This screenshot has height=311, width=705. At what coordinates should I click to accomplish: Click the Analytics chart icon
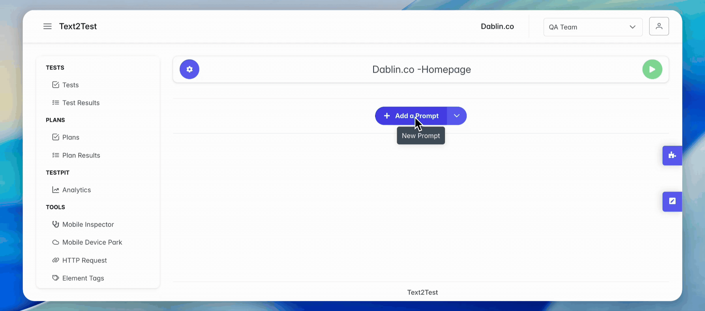pos(55,190)
